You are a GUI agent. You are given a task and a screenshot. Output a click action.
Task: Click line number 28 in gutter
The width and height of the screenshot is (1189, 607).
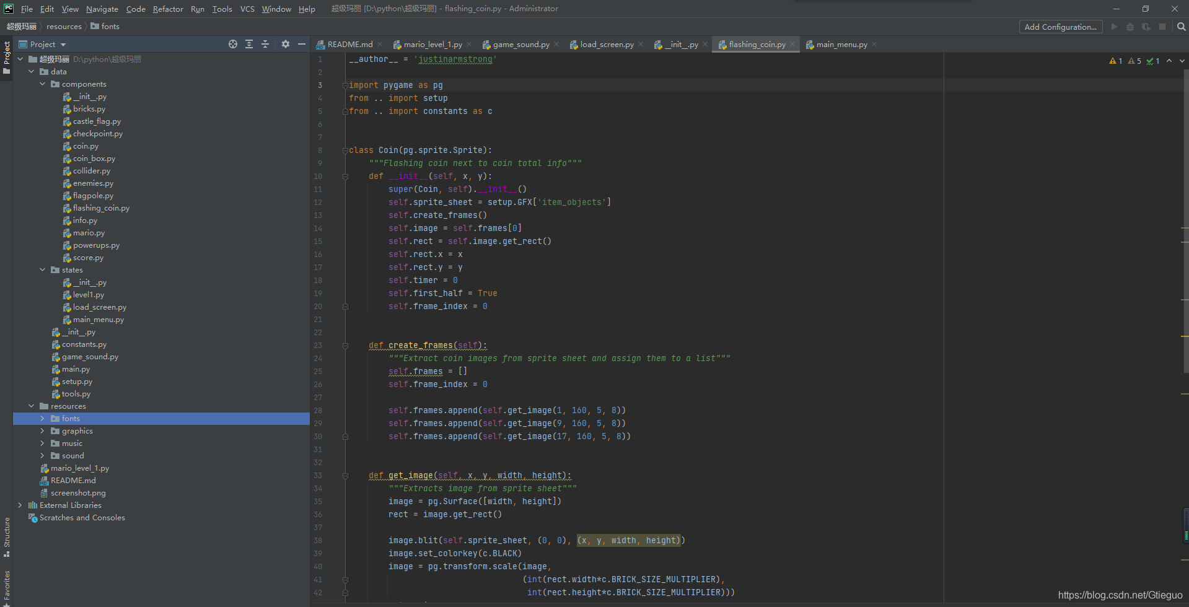[x=318, y=410]
